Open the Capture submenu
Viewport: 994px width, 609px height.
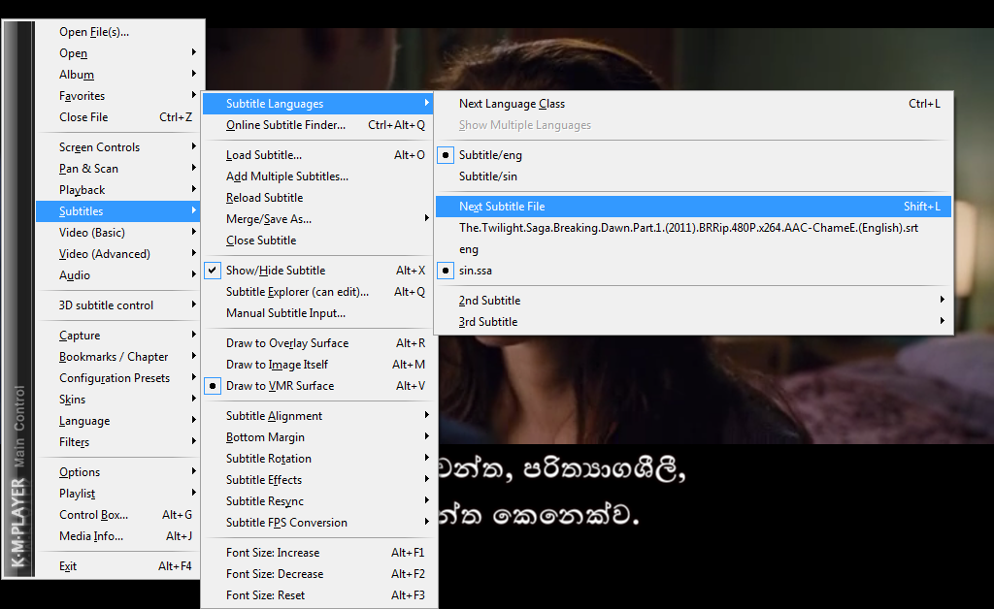[x=118, y=336]
